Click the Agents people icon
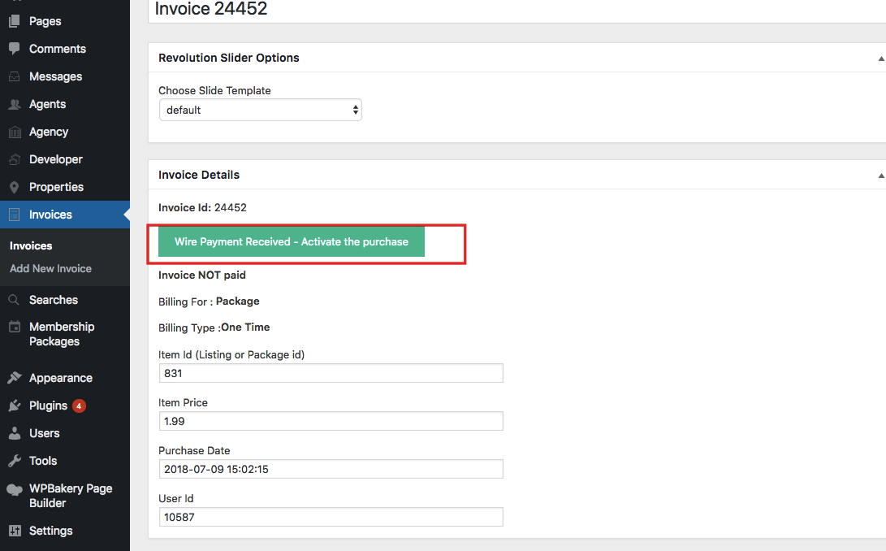The height and width of the screenshot is (551, 886). pyautogui.click(x=15, y=104)
